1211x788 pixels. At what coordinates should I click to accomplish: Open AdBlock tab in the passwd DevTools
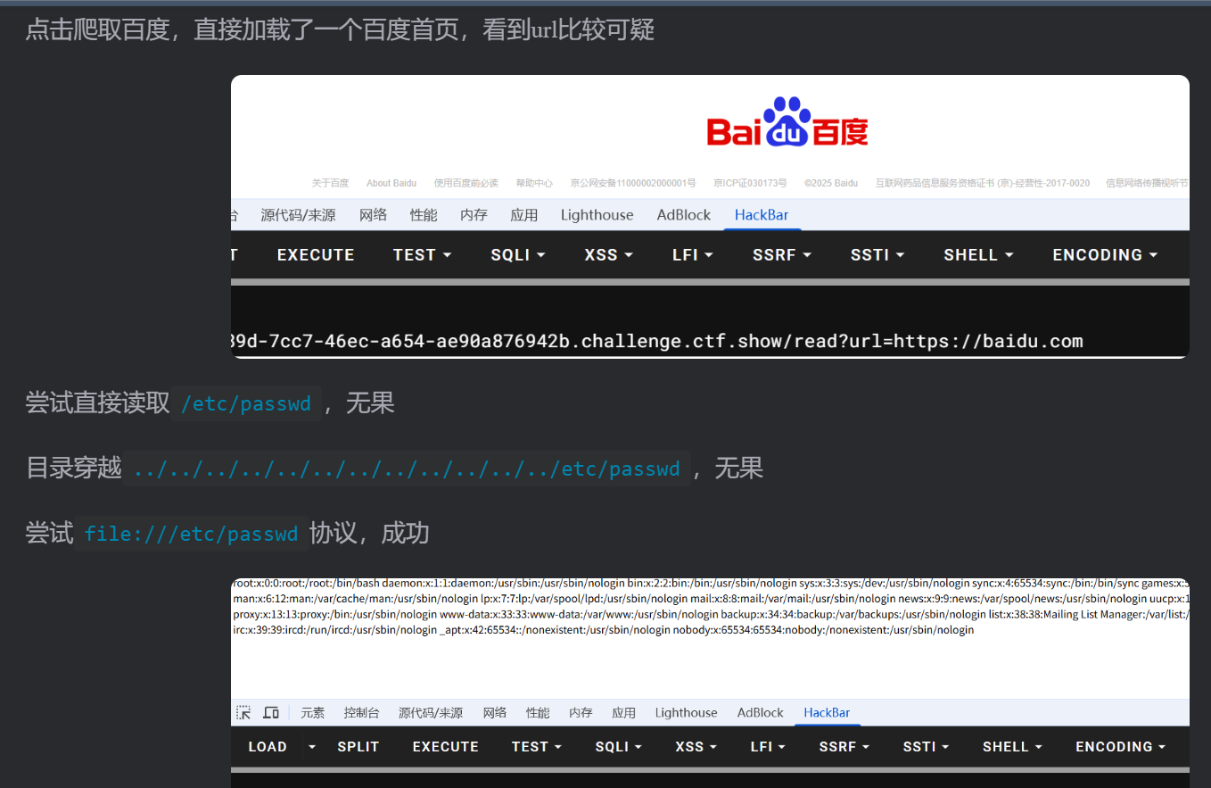point(761,712)
